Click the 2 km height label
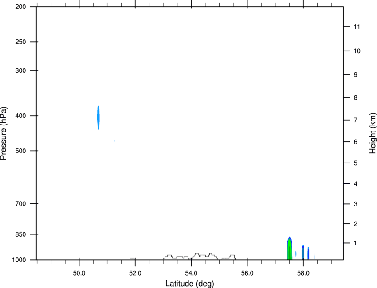This screenshot has height=288, width=377. coord(356,224)
